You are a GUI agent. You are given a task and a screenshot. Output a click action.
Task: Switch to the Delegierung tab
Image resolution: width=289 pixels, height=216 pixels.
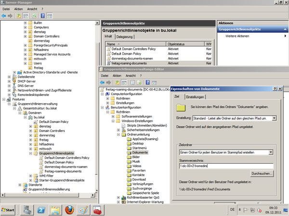[x=125, y=36]
